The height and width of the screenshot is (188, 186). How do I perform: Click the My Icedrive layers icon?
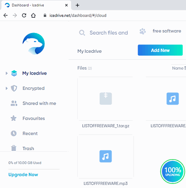tap(14, 73)
